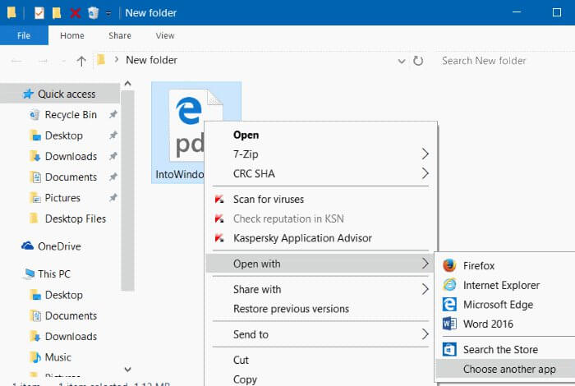The height and width of the screenshot is (386, 575).
Task: Expand the Open with submenu
Action: [x=320, y=264]
